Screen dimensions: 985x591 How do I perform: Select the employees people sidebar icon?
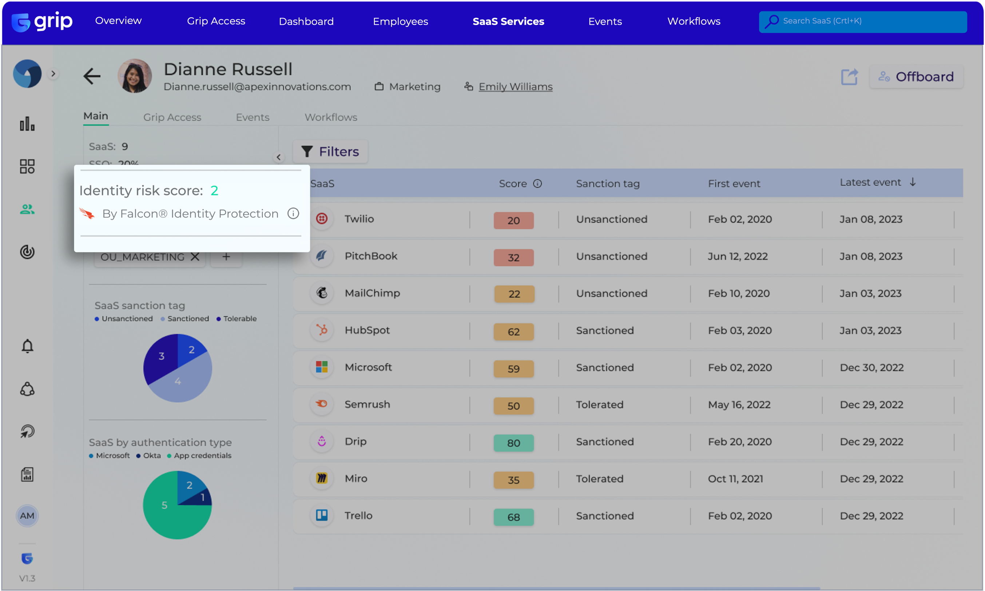pos(27,209)
